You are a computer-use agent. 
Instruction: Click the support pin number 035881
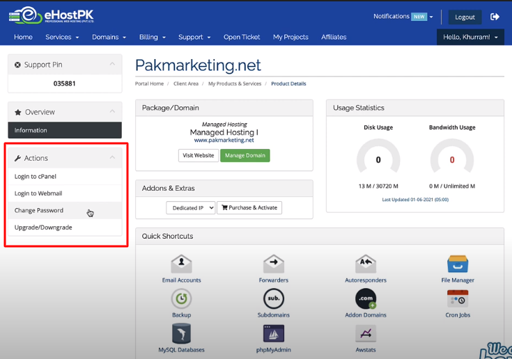64,83
